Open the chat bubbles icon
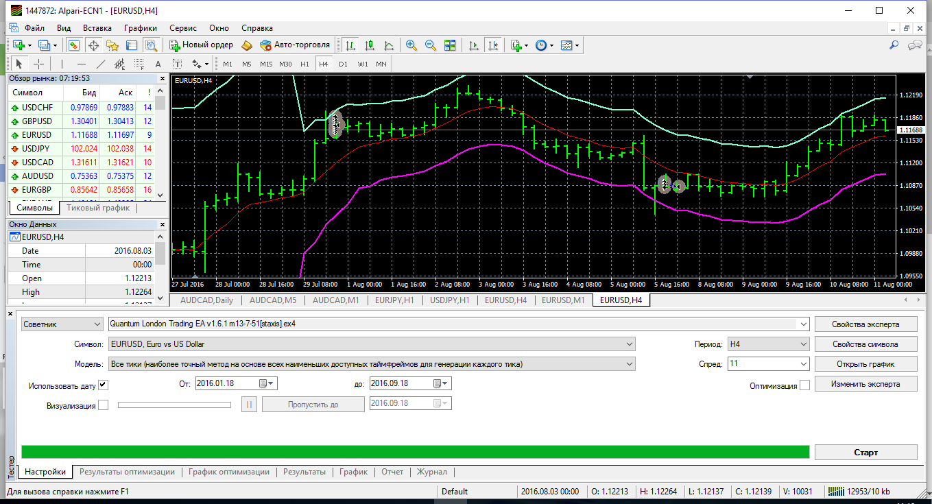 [x=914, y=45]
